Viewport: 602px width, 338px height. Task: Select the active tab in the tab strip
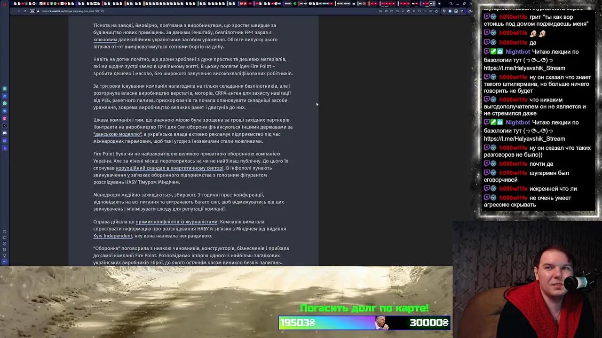[x=432, y=4]
